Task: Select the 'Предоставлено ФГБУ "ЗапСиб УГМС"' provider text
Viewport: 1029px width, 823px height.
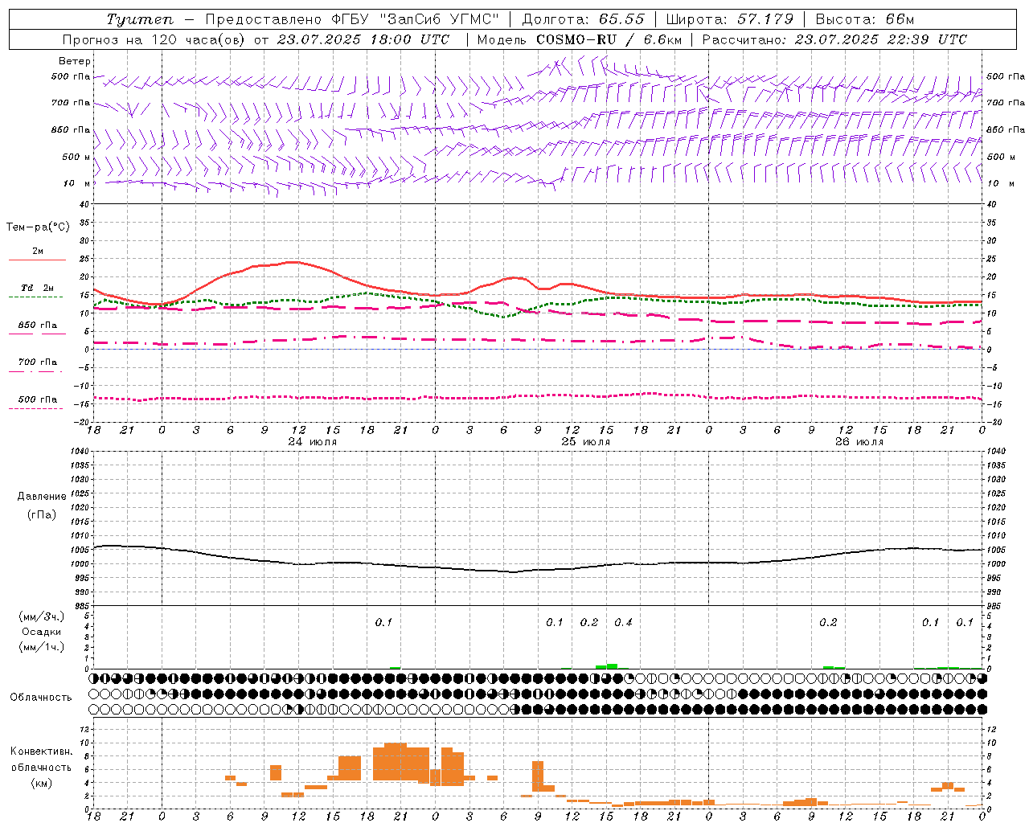Action: 353,19
